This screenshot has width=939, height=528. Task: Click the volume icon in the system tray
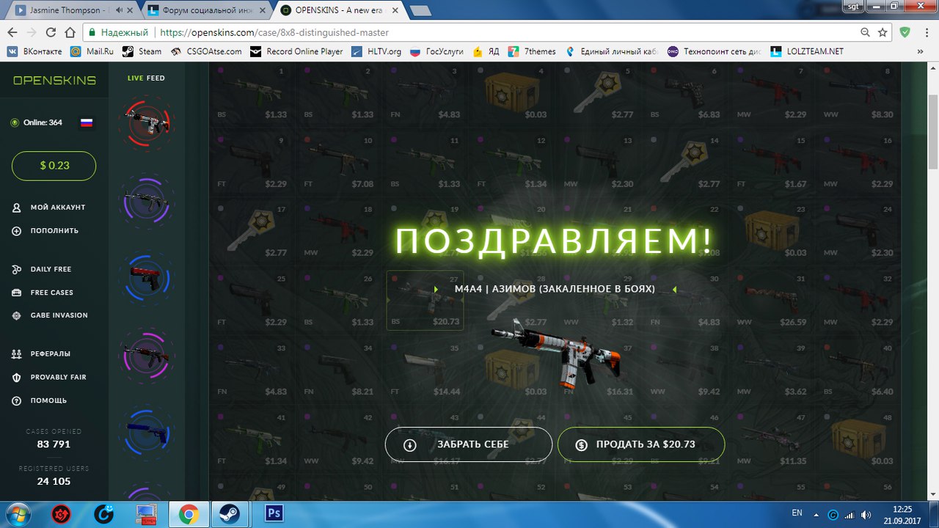[866, 515]
